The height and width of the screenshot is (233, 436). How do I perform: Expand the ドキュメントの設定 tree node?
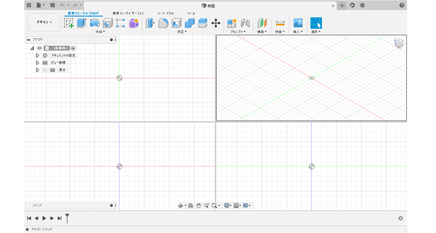click(x=37, y=56)
